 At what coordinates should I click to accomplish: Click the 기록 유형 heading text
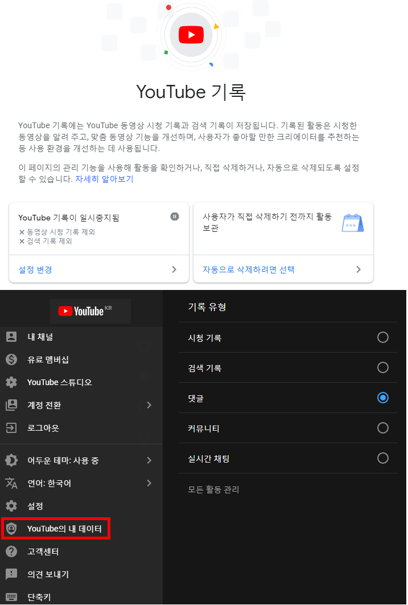[x=207, y=307]
